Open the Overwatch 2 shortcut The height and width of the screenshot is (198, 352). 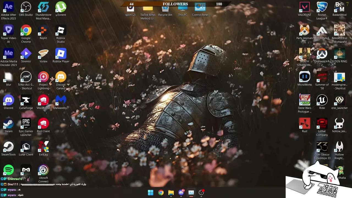tap(322, 57)
